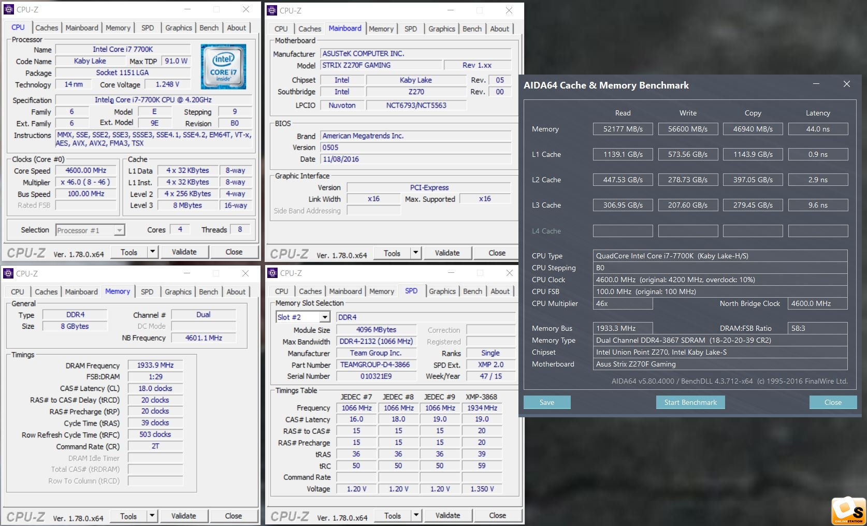
Task: Click the CPU-Z app icon in the Memory window title bar
Action: [8, 273]
